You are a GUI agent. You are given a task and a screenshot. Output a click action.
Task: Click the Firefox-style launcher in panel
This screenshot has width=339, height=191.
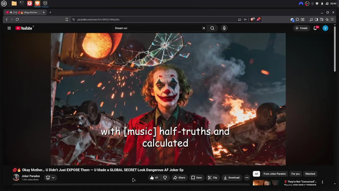30,3
